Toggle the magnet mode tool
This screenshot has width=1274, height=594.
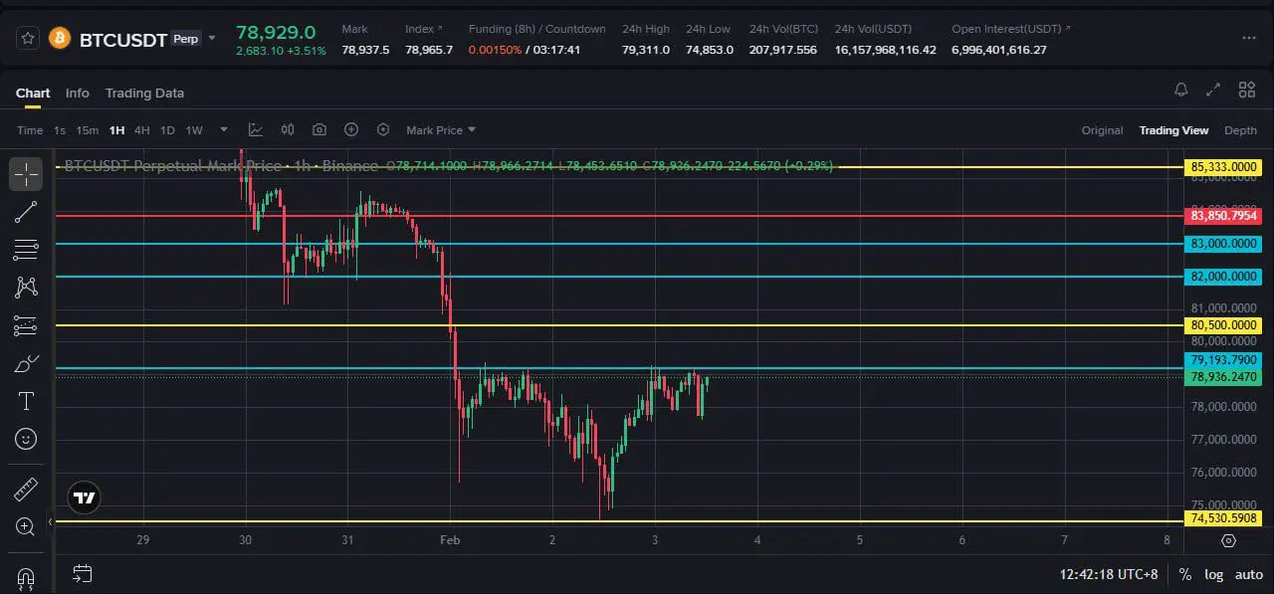coord(26,578)
